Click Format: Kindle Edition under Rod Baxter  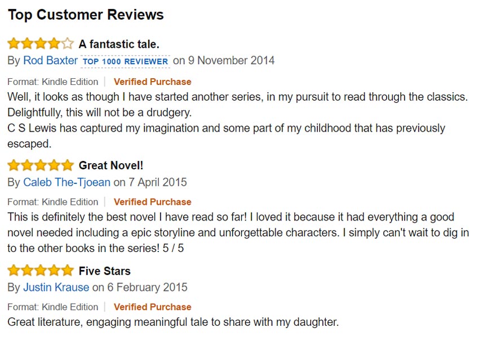point(53,82)
